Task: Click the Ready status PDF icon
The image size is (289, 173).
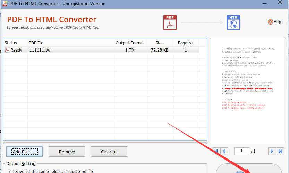Action: point(7,50)
